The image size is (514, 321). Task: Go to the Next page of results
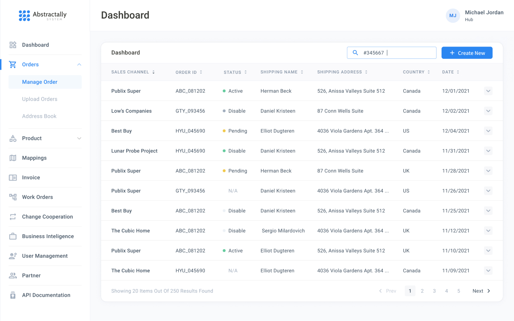pyautogui.click(x=481, y=291)
